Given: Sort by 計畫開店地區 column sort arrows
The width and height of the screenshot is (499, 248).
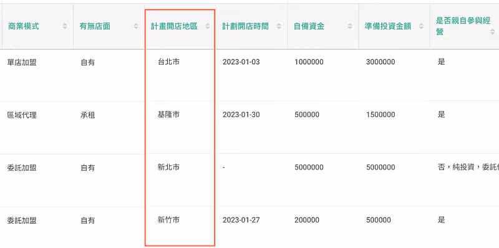Looking at the screenshot, I should pos(208,27).
